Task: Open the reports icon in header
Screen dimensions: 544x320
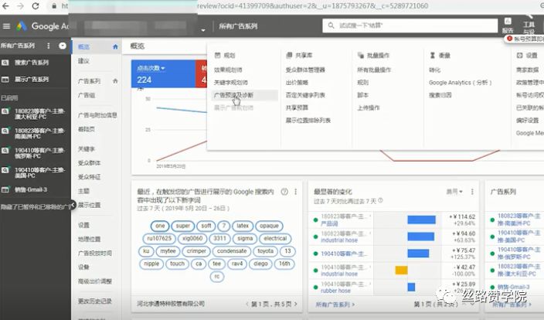Action: point(508,26)
